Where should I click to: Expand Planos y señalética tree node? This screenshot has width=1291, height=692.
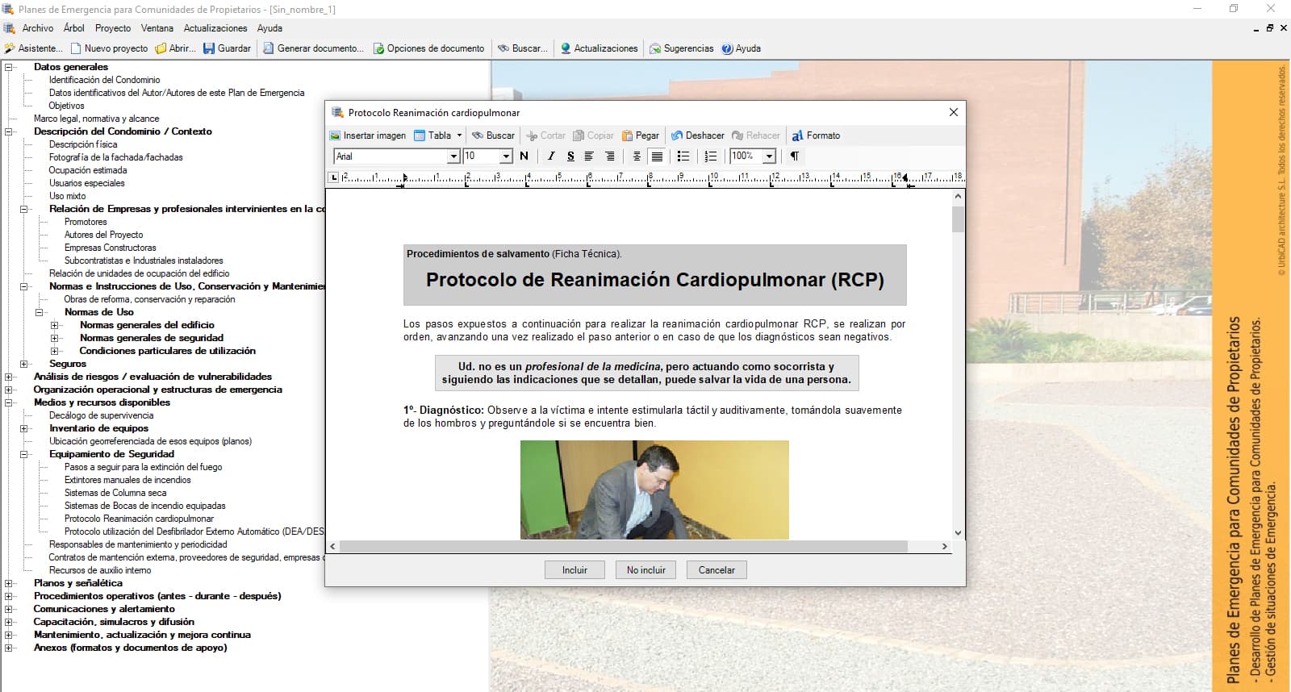click(x=9, y=583)
